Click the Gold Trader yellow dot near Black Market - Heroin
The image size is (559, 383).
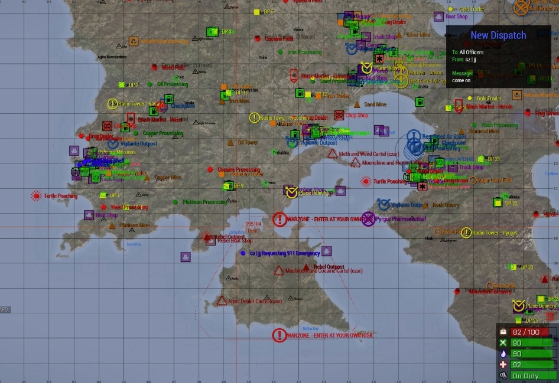470,98
